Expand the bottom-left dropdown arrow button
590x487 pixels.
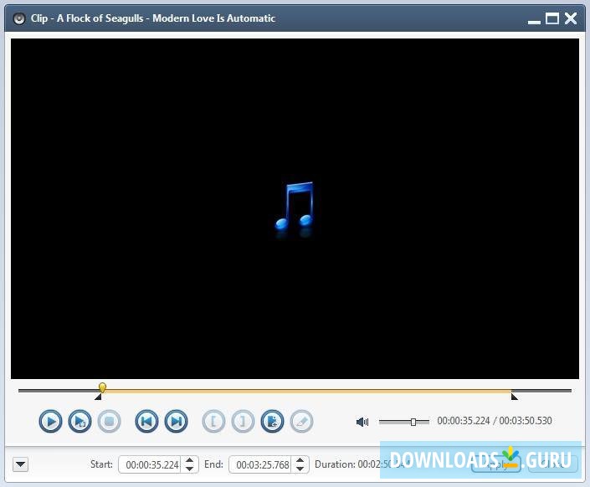click(x=20, y=464)
